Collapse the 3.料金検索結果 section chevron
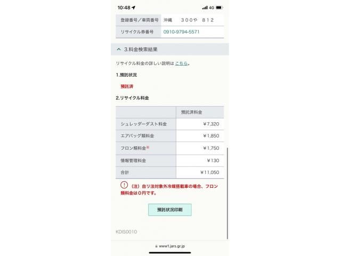Viewport: 341px width, 256px height. tap(119, 49)
